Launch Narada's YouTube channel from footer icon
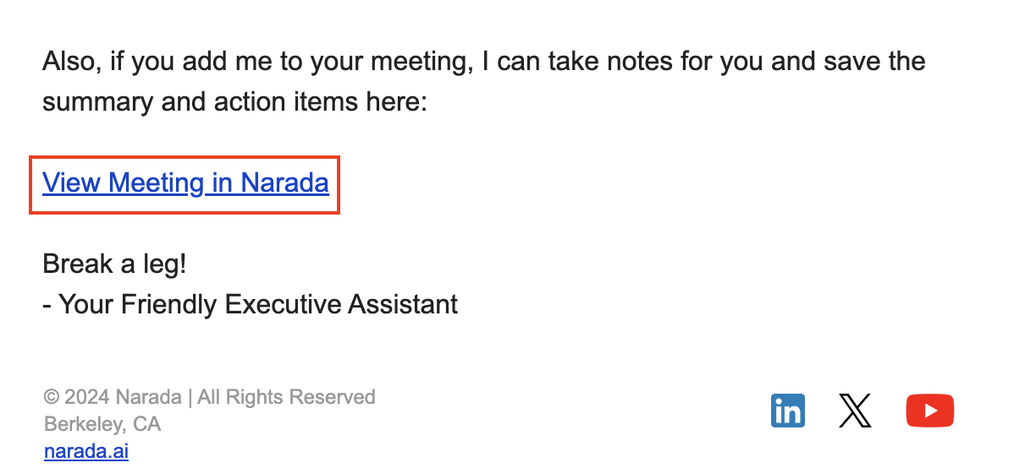The height and width of the screenshot is (468, 1014). (930, 411)
